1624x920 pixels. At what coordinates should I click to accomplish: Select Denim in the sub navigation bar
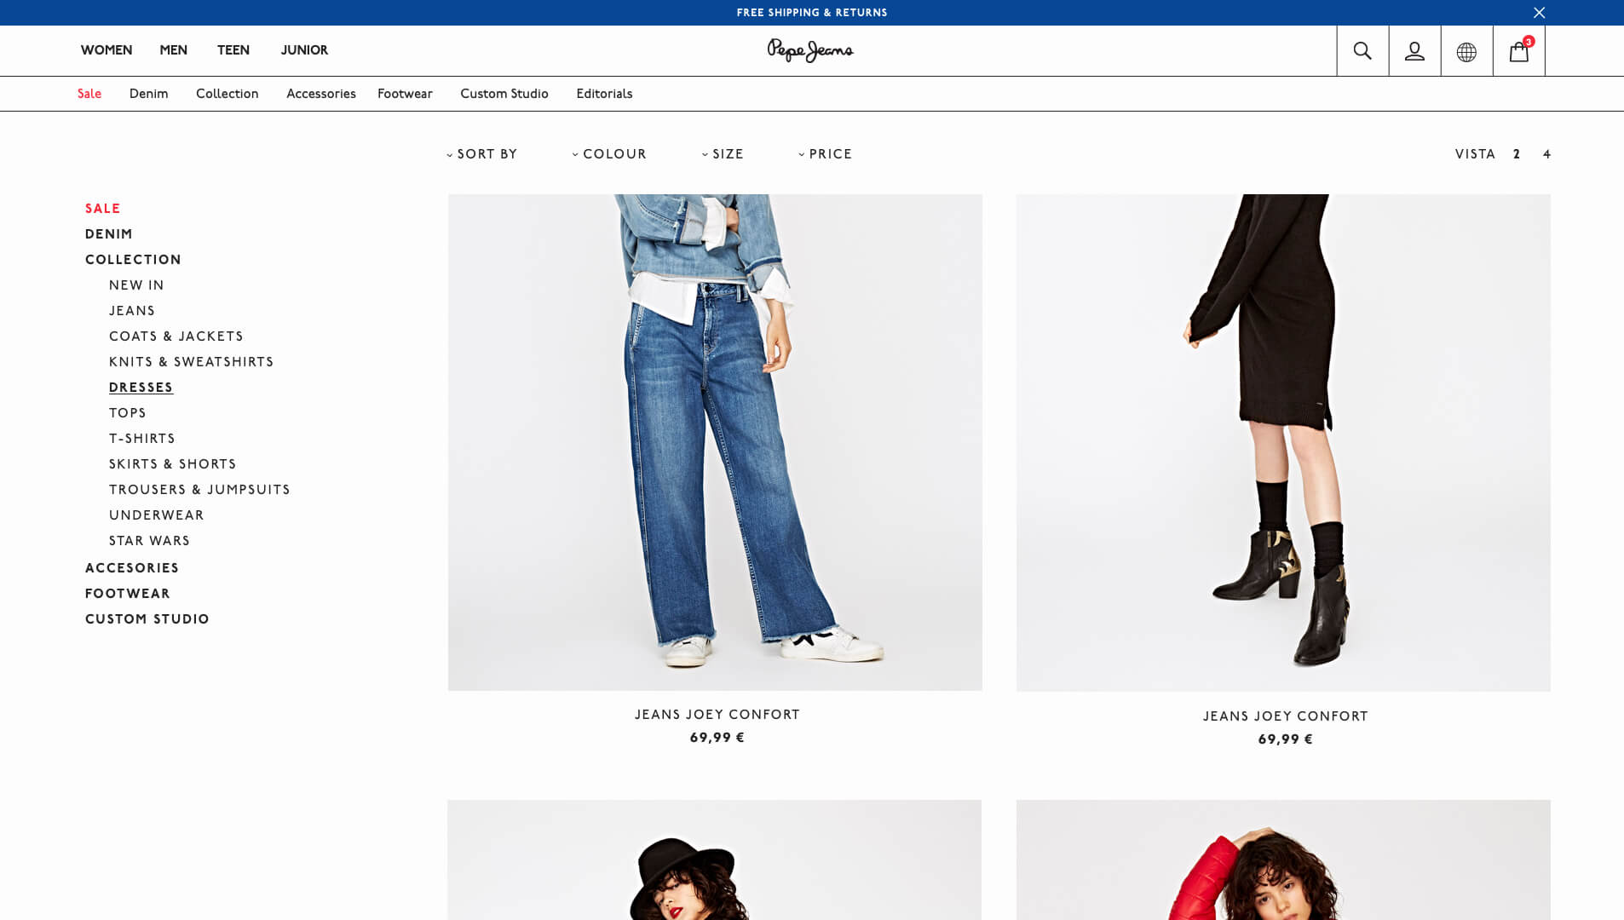pos(148,94)
